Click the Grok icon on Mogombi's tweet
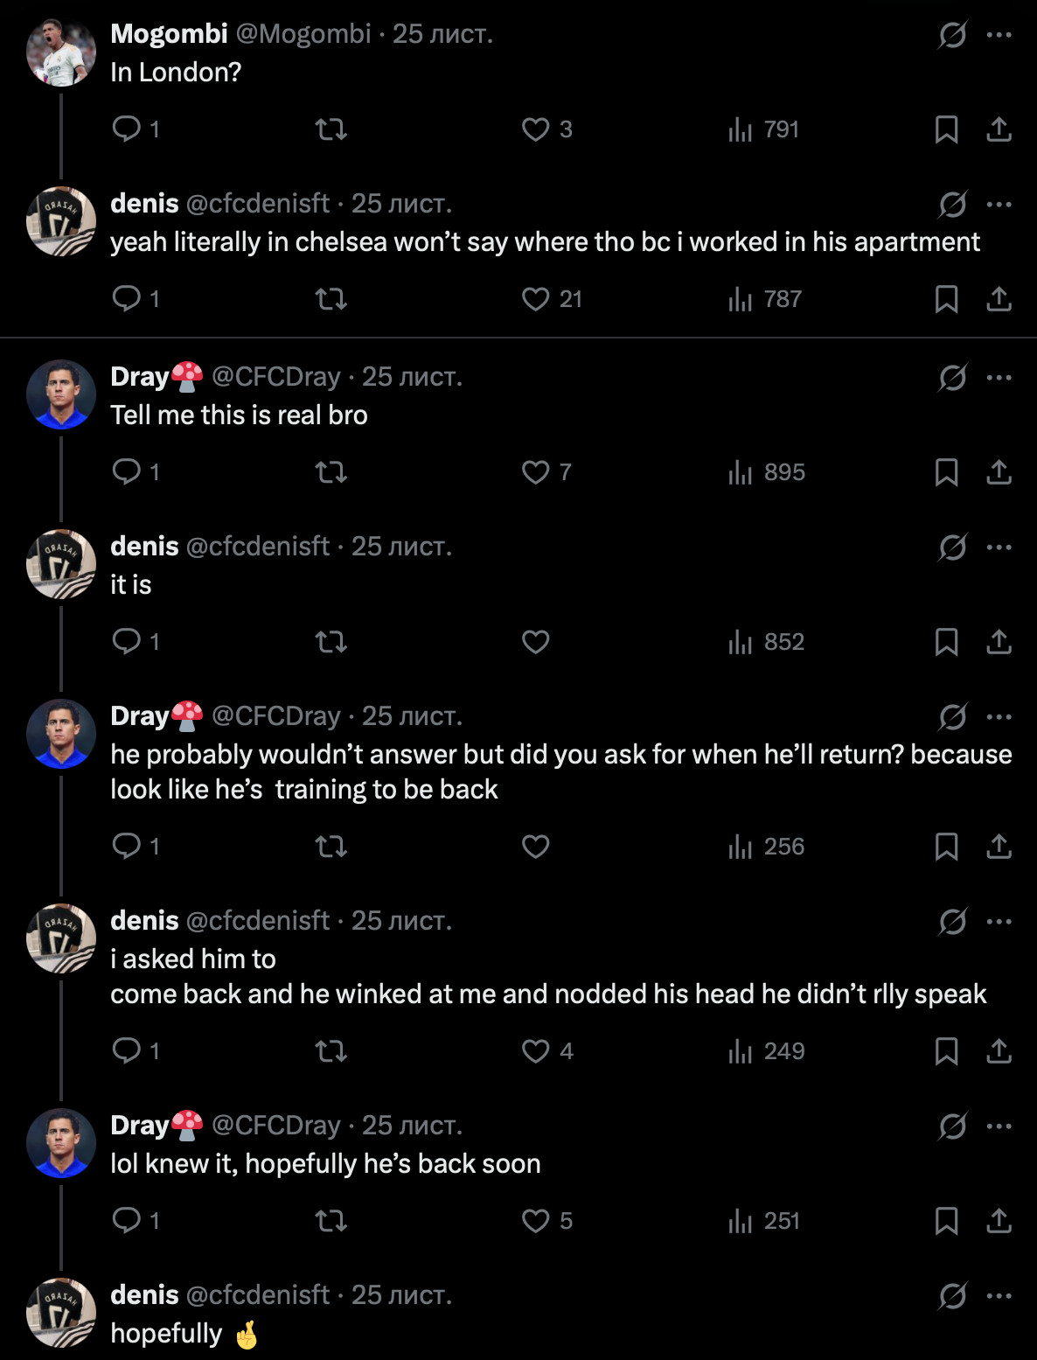 pyautogui.click(x=952, y=35)
